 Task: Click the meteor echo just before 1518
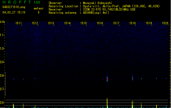[x=132, y=78]
